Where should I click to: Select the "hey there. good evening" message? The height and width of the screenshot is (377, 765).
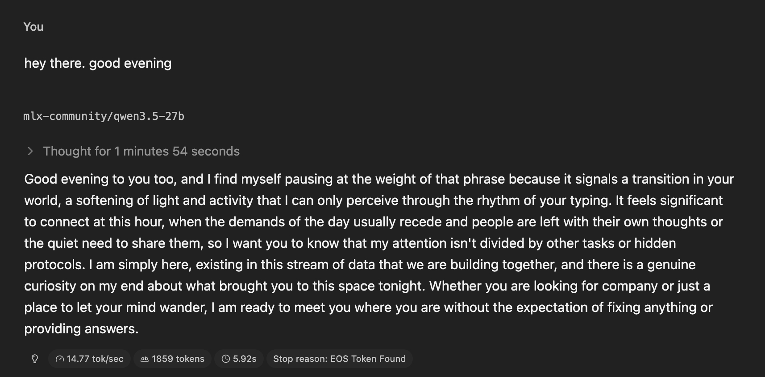98,63
